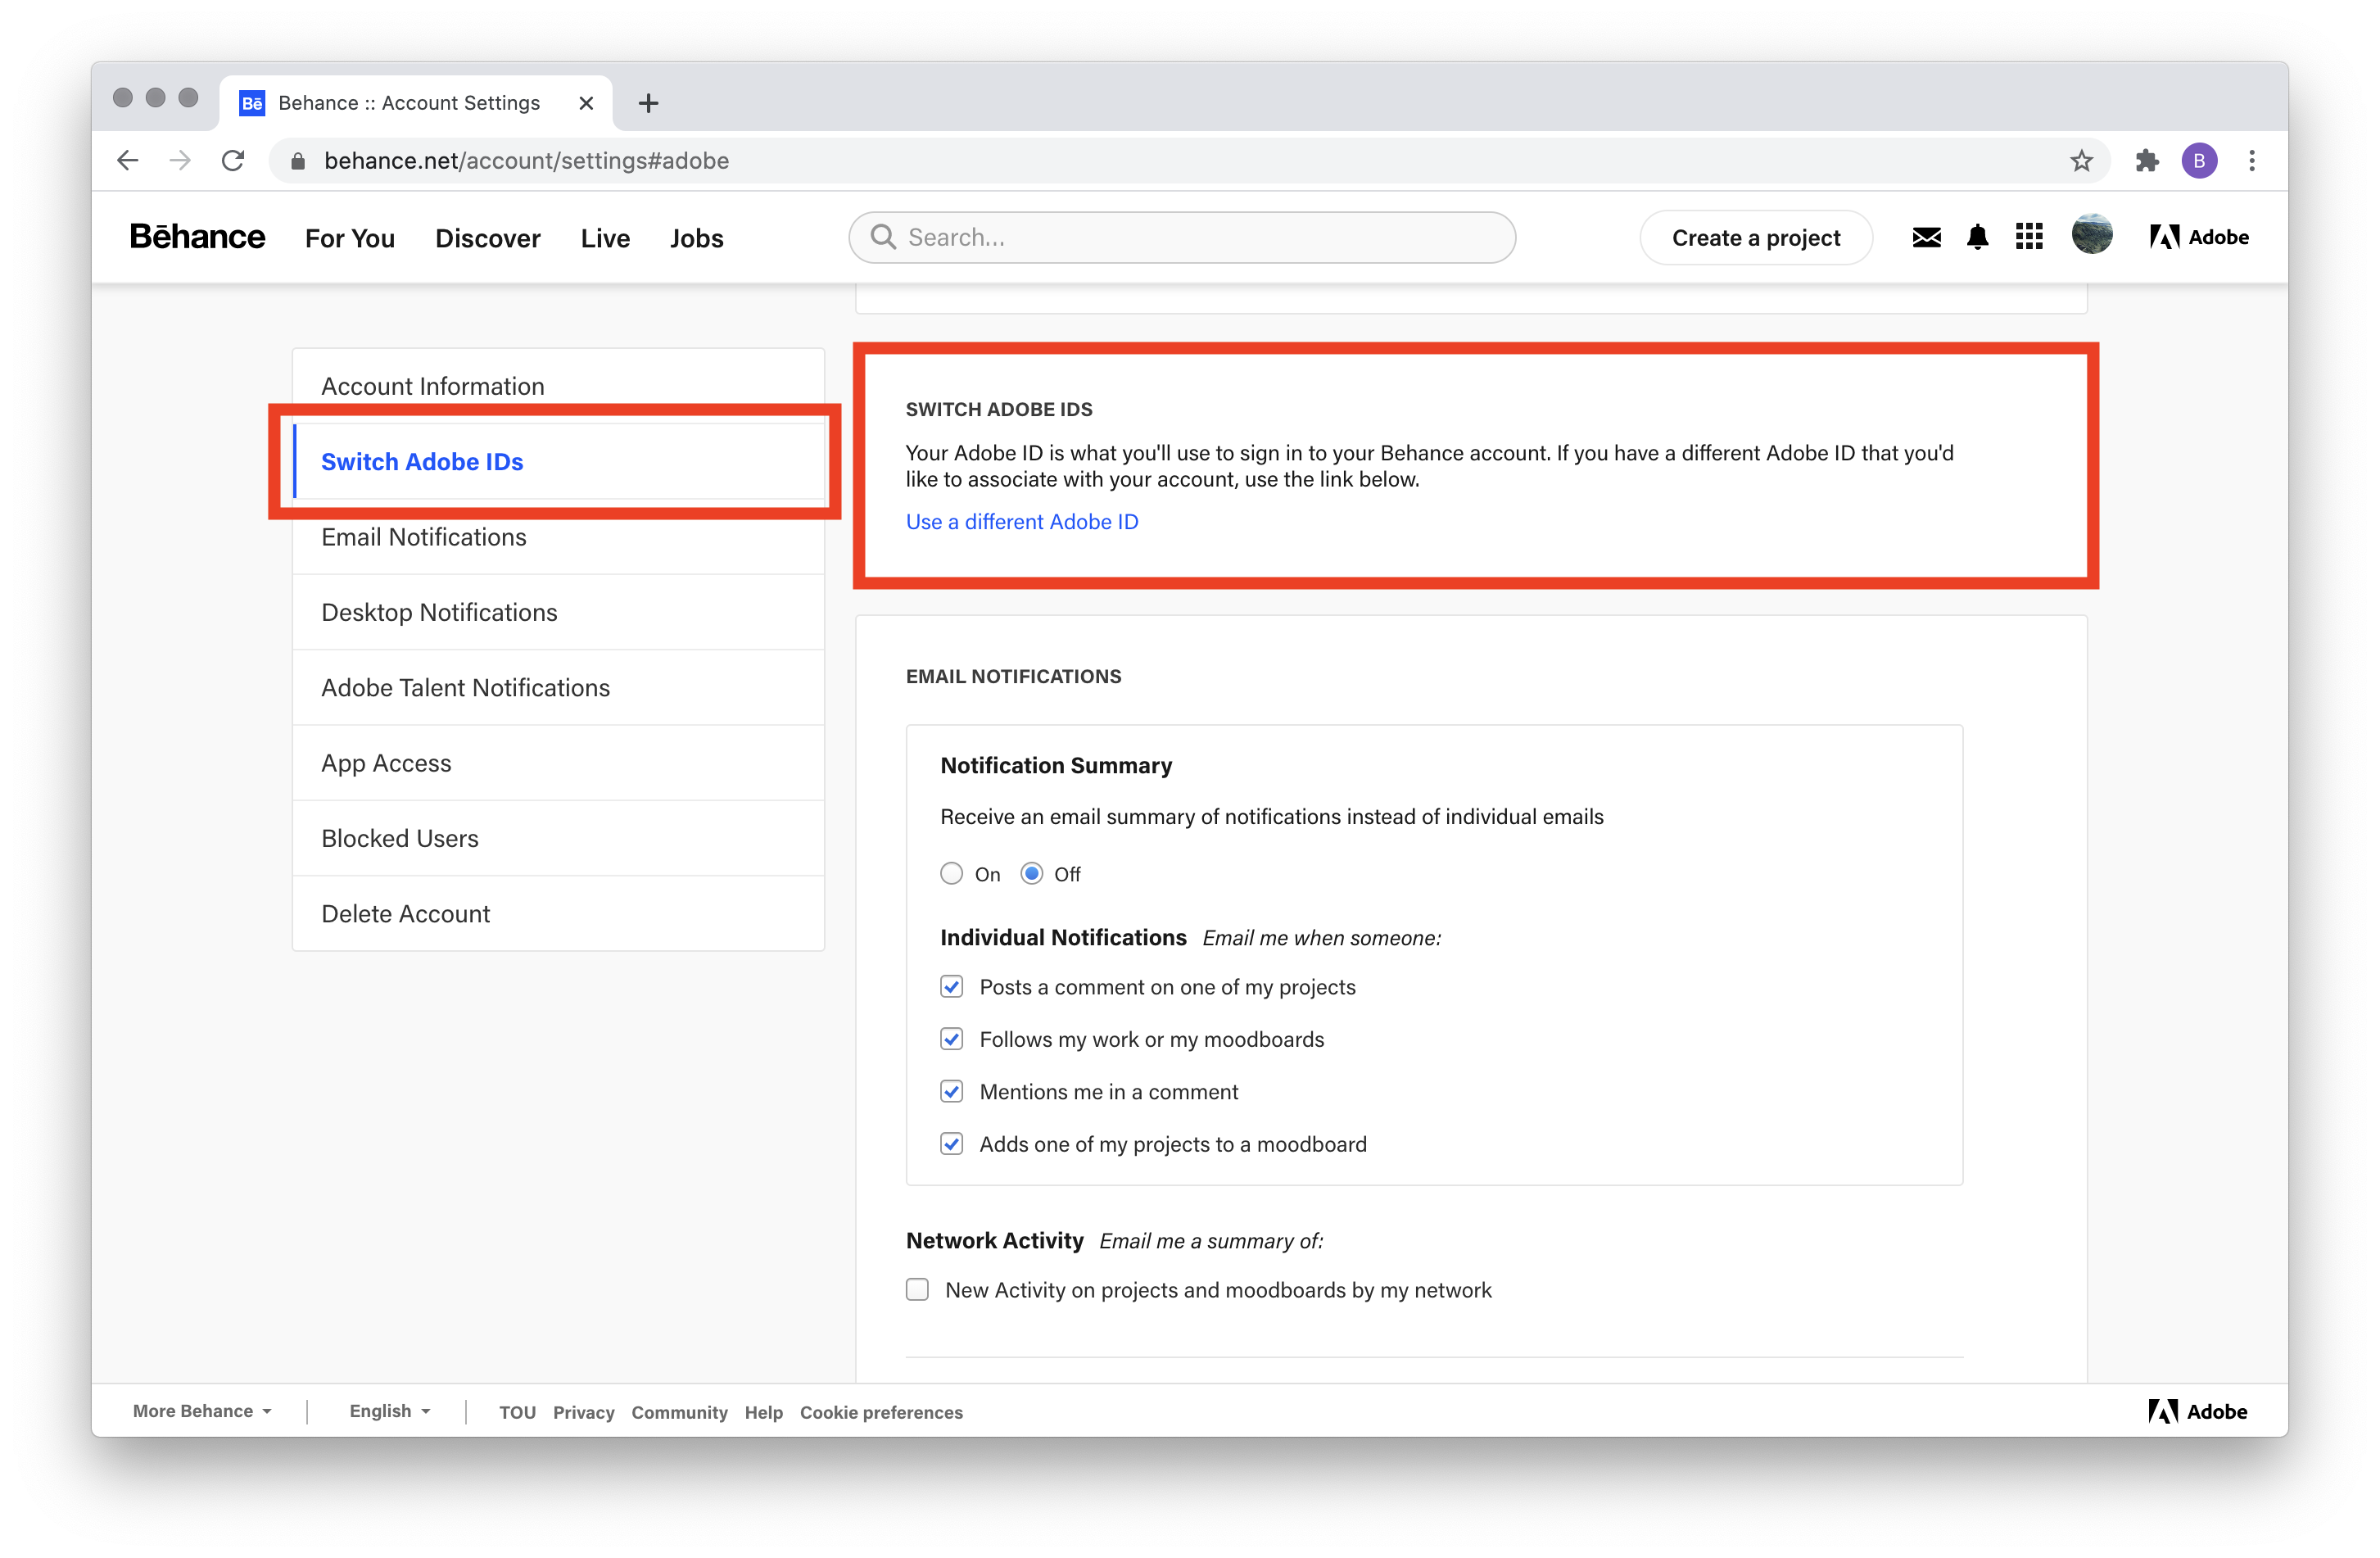Click the Behance search input field
2380x1558 pixels.
tap(1182, 237)
